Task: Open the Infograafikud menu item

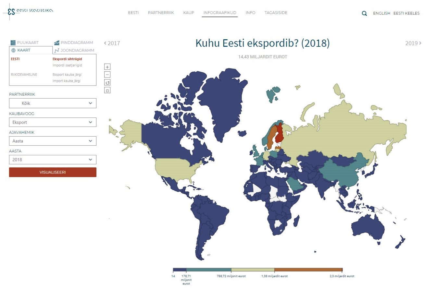Action: [x=220, y=13]
